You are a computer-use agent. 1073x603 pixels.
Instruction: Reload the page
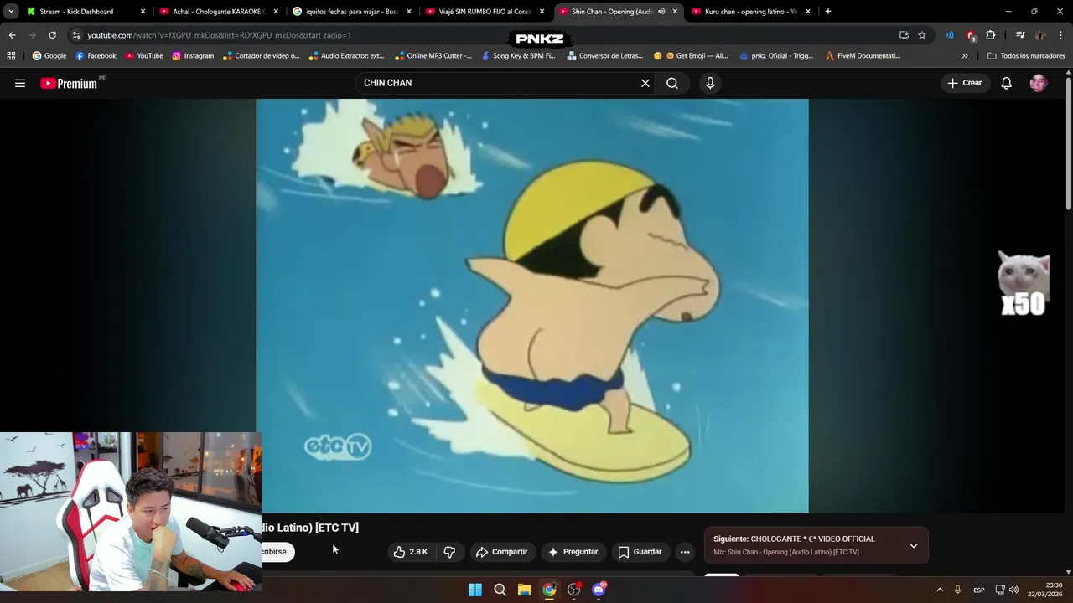[52, 35]
